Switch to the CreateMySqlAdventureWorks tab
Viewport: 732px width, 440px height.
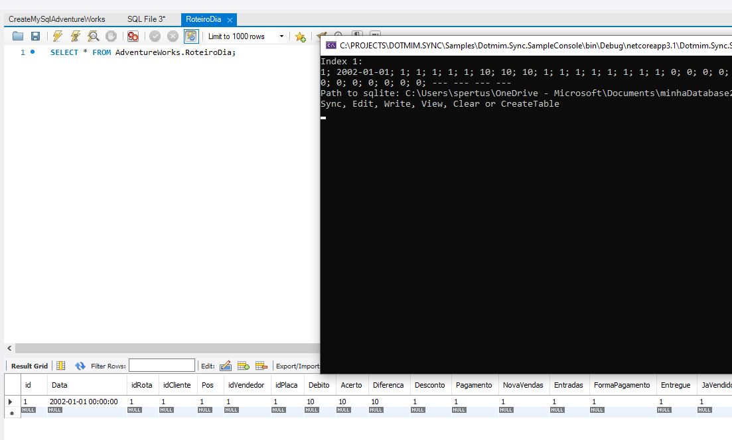pos(56,19)
